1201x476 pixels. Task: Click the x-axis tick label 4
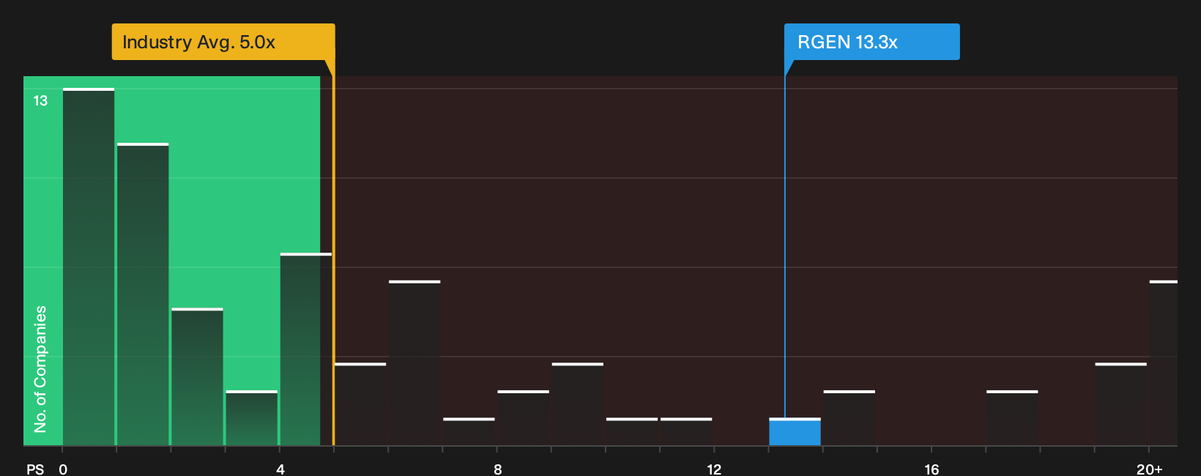pyautogui.click(x=280, y=469)
